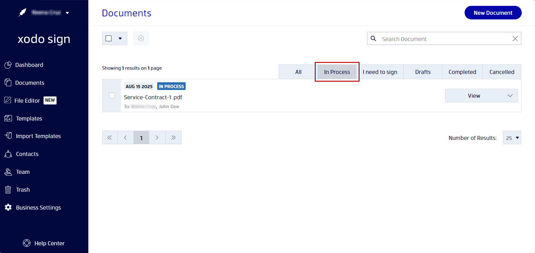
Task: Click the Documents clipboard icon in sidebar
Action: pyautogui.click(x=8, y=83)
